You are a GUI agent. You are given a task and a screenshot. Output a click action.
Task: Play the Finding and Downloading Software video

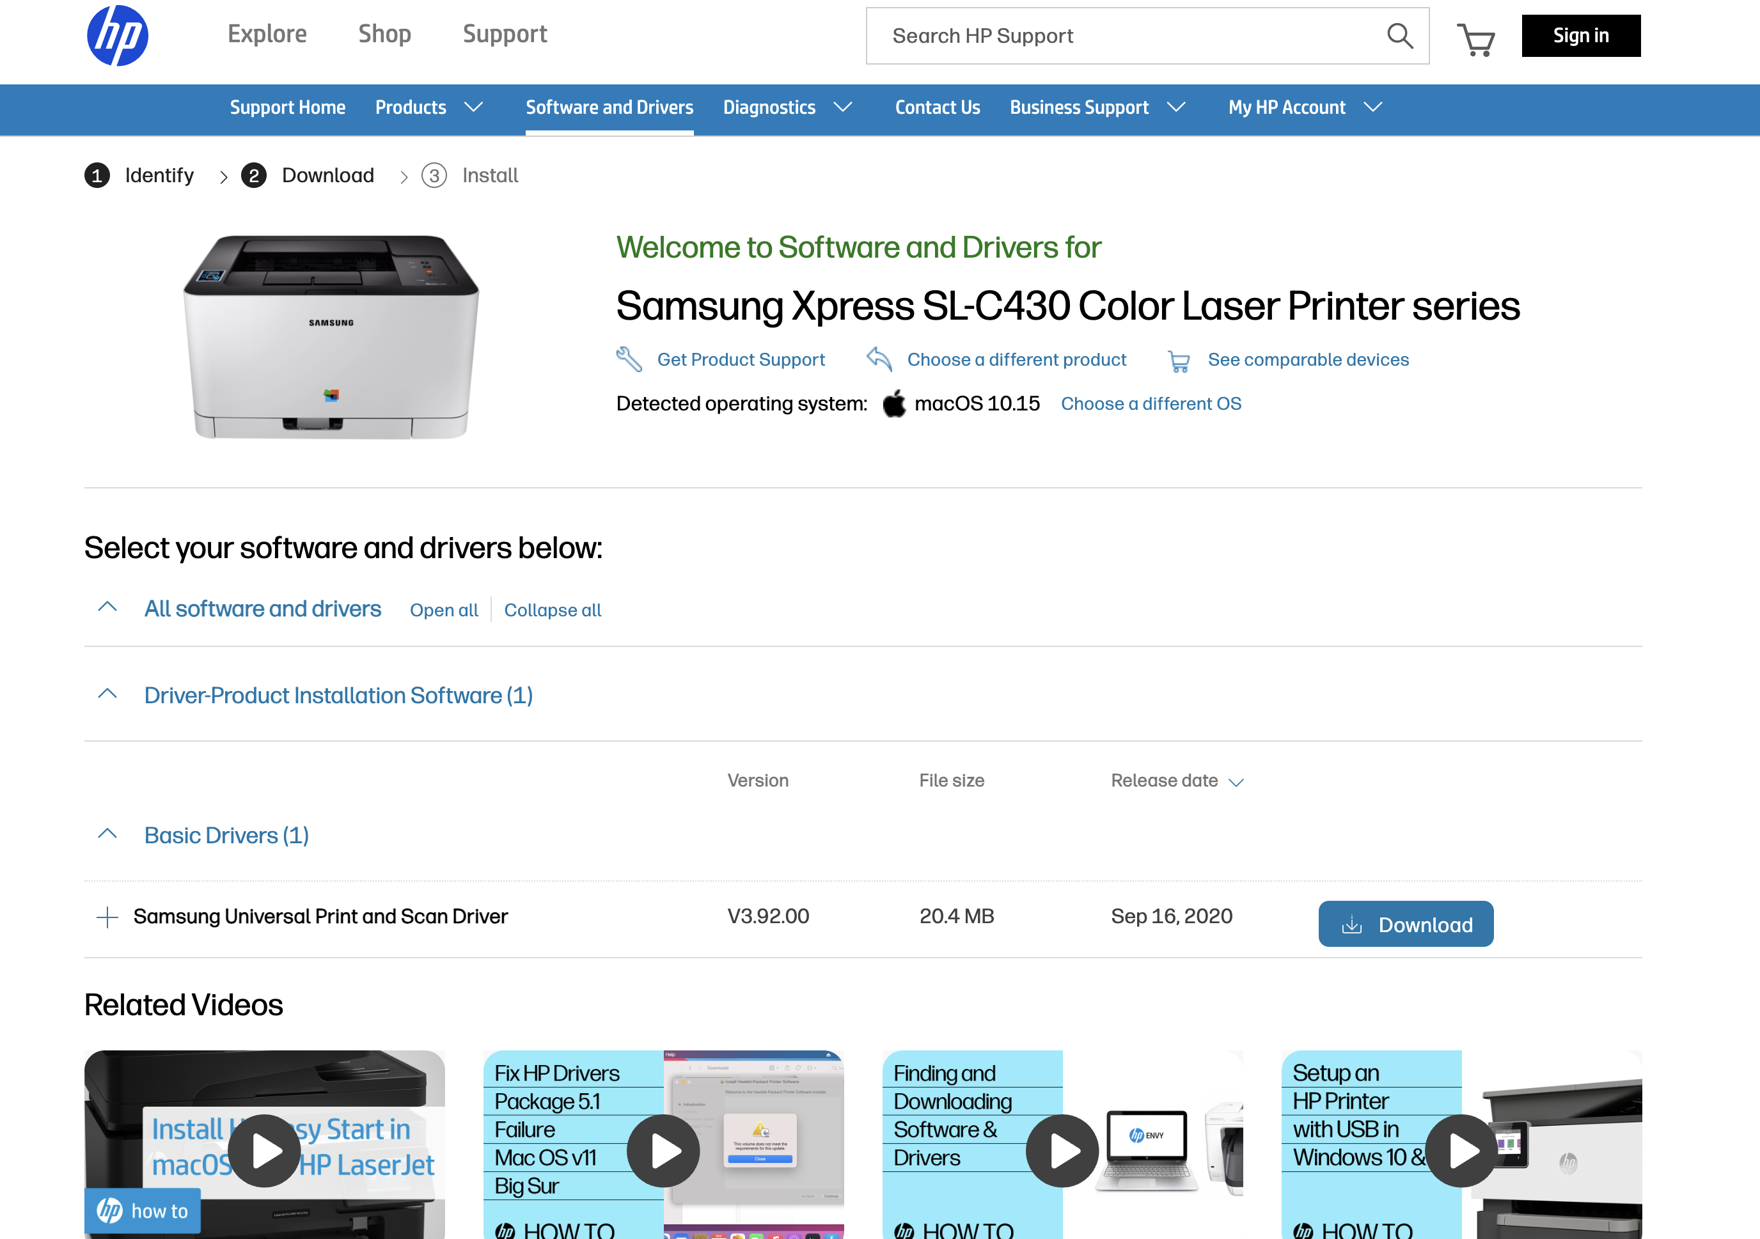pos(1062,1149)
